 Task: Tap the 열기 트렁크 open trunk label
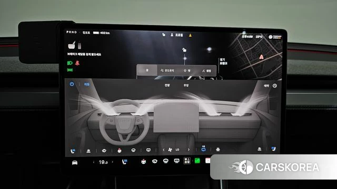coord(223,61)
